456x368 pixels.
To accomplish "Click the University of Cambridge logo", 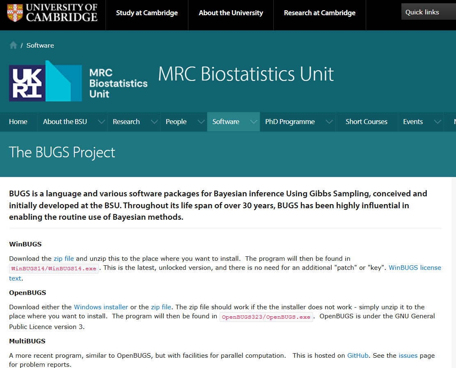I will click(52, 13).
